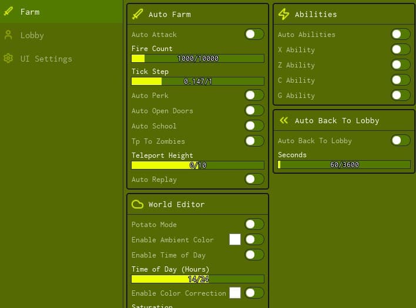This screenshot has height=308, width=416.
Task: Enable Auto Back To Lobby toggle
Action: [401, 141]
